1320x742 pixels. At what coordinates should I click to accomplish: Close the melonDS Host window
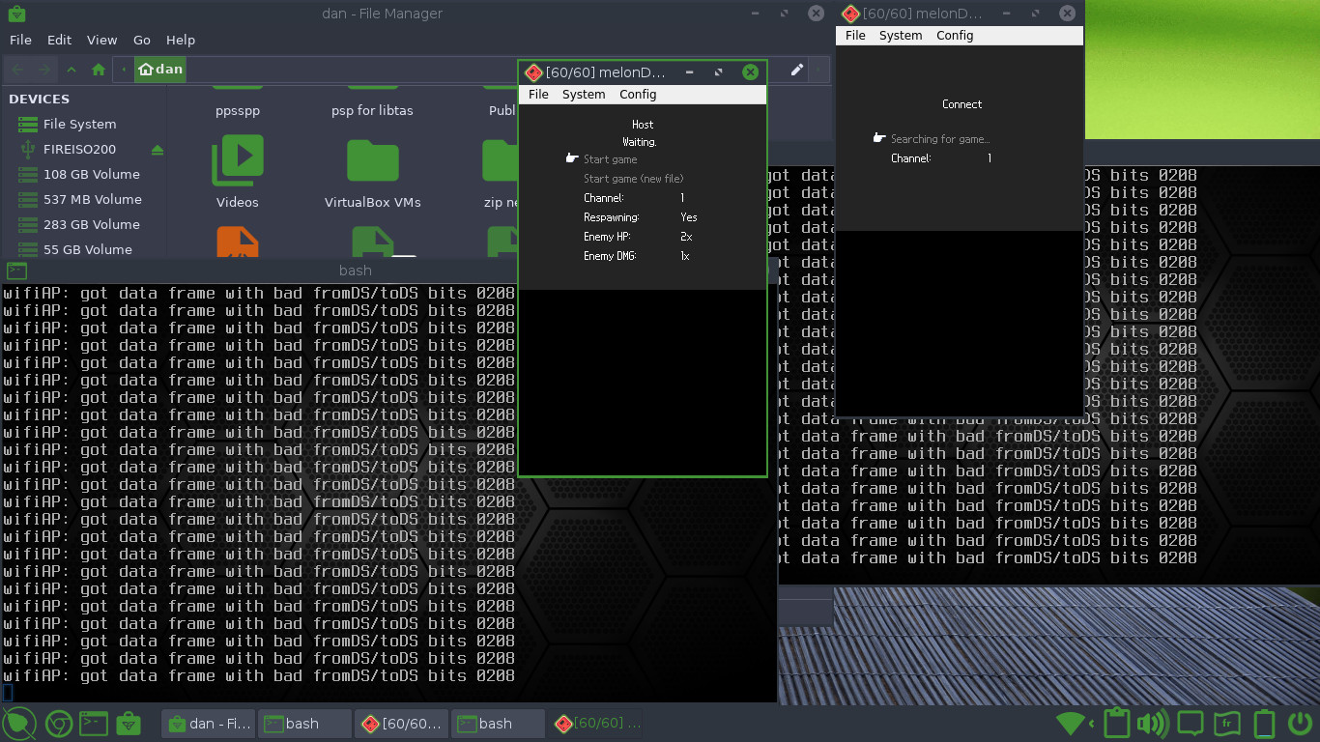coord(750,72)
